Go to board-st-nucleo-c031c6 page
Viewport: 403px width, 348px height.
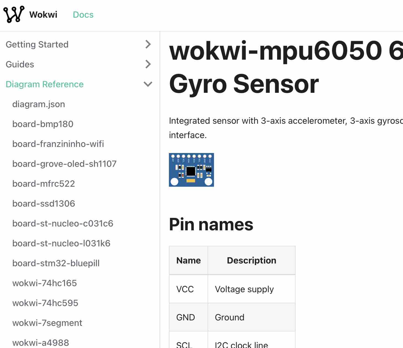[63, 223]
